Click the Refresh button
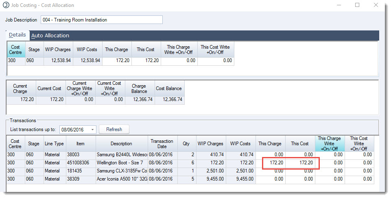This screenshot has width=391, height=198. (x=114, y=129)
